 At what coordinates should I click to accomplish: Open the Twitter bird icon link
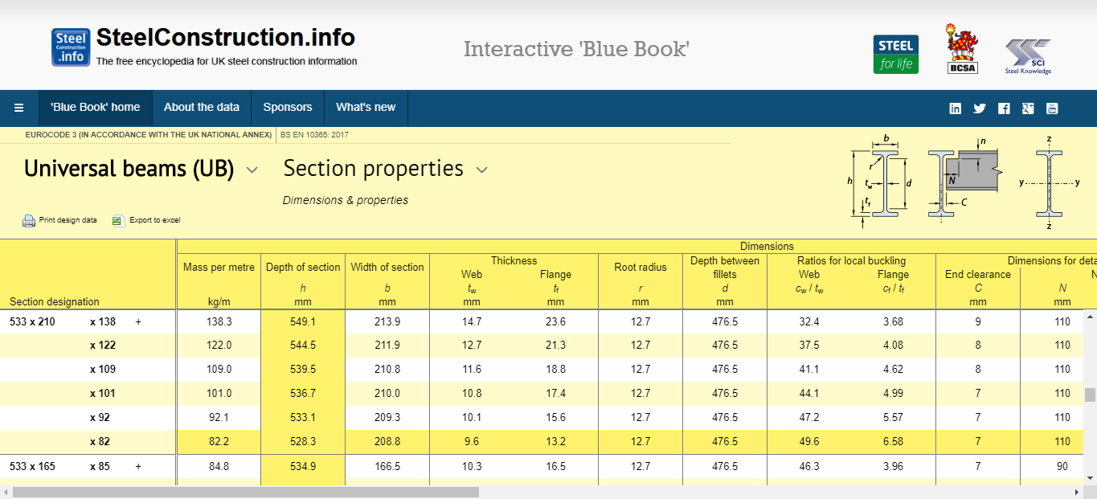point(980,108)
